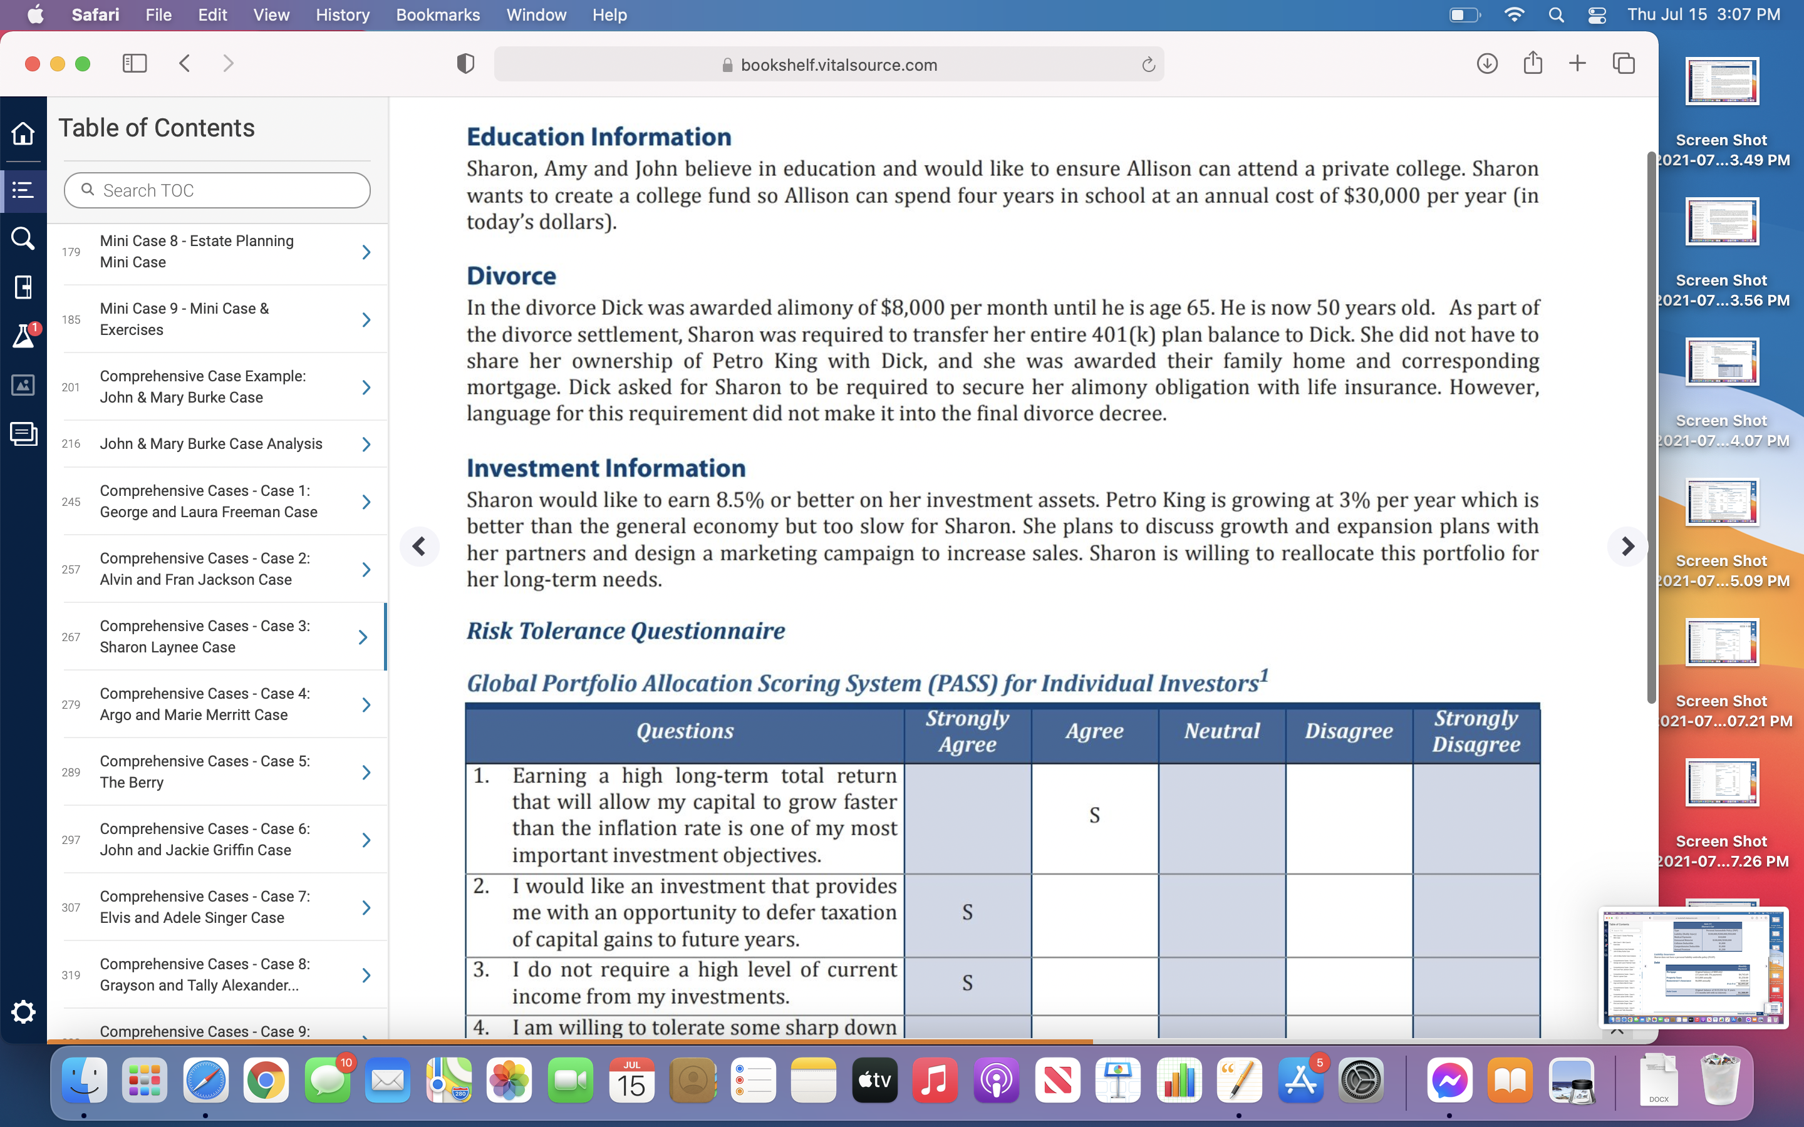Expand Argo and Marie Merritt Case chevron
The image size is (1804, 1127).
point(366,705)
